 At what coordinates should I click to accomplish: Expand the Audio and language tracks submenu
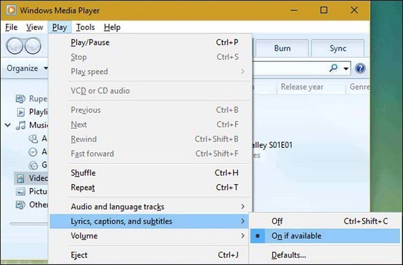149,206
